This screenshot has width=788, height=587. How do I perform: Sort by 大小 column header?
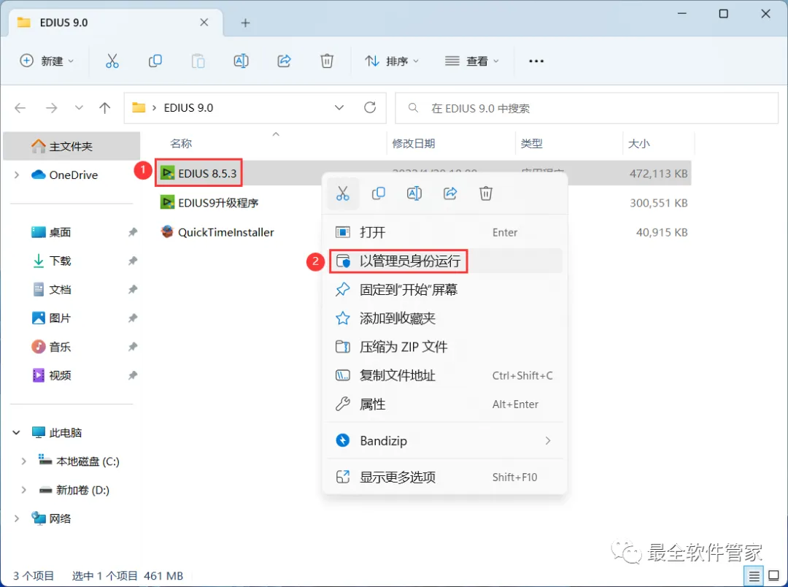coord(638,143)
